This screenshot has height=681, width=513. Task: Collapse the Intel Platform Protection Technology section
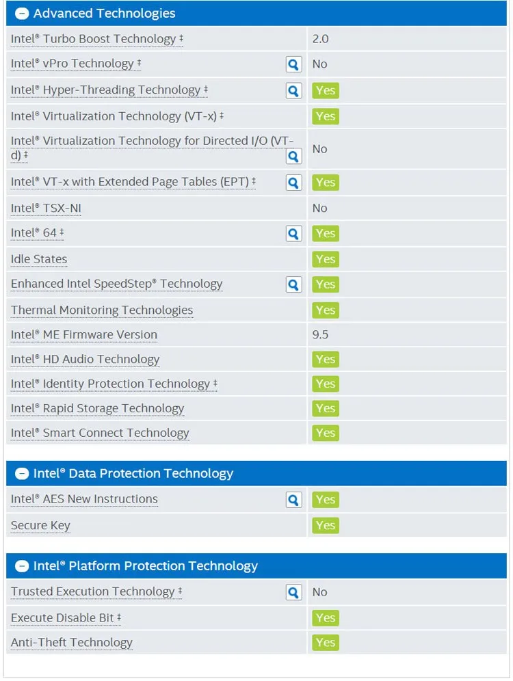pyautogui.click(x=22, y=566)
